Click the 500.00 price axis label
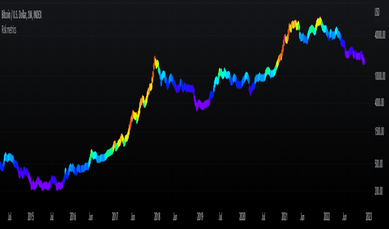 379,164
